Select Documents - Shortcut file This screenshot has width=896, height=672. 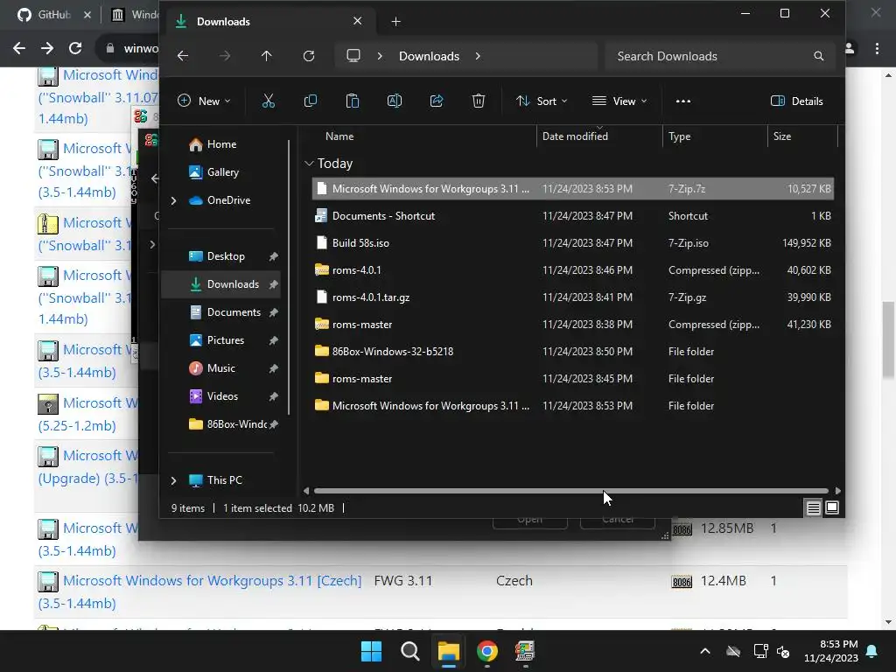(x=572, y=216)
